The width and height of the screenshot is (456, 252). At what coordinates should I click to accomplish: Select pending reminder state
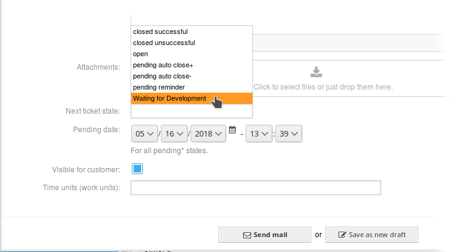(192, 87)
